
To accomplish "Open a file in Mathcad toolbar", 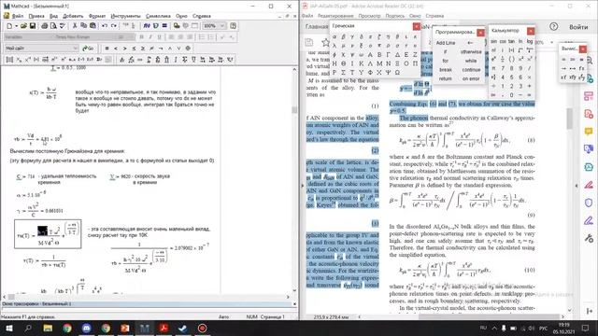I will 23,26.
